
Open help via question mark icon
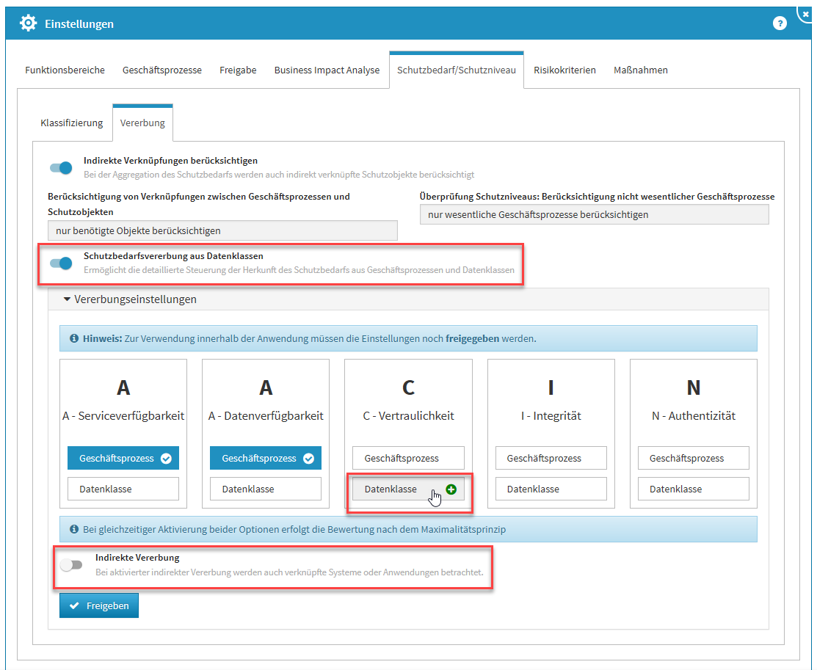(780, 23)
